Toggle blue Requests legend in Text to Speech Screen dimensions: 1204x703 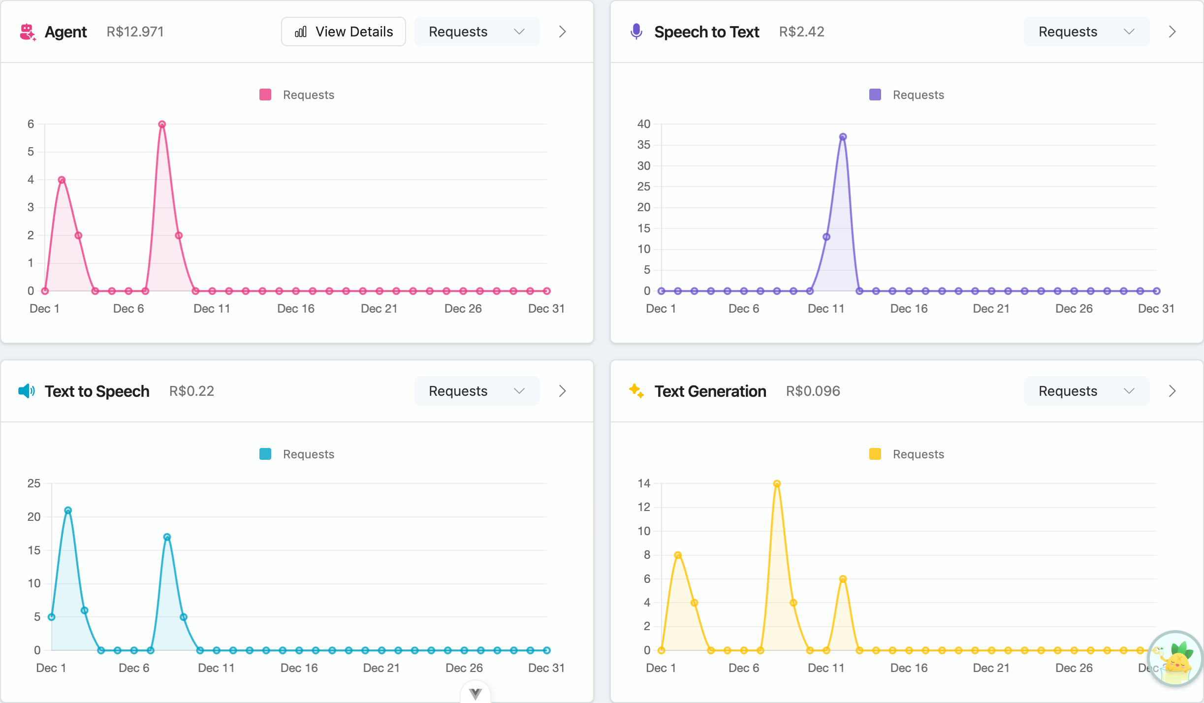pyautogui.click(x=297, y=454)
